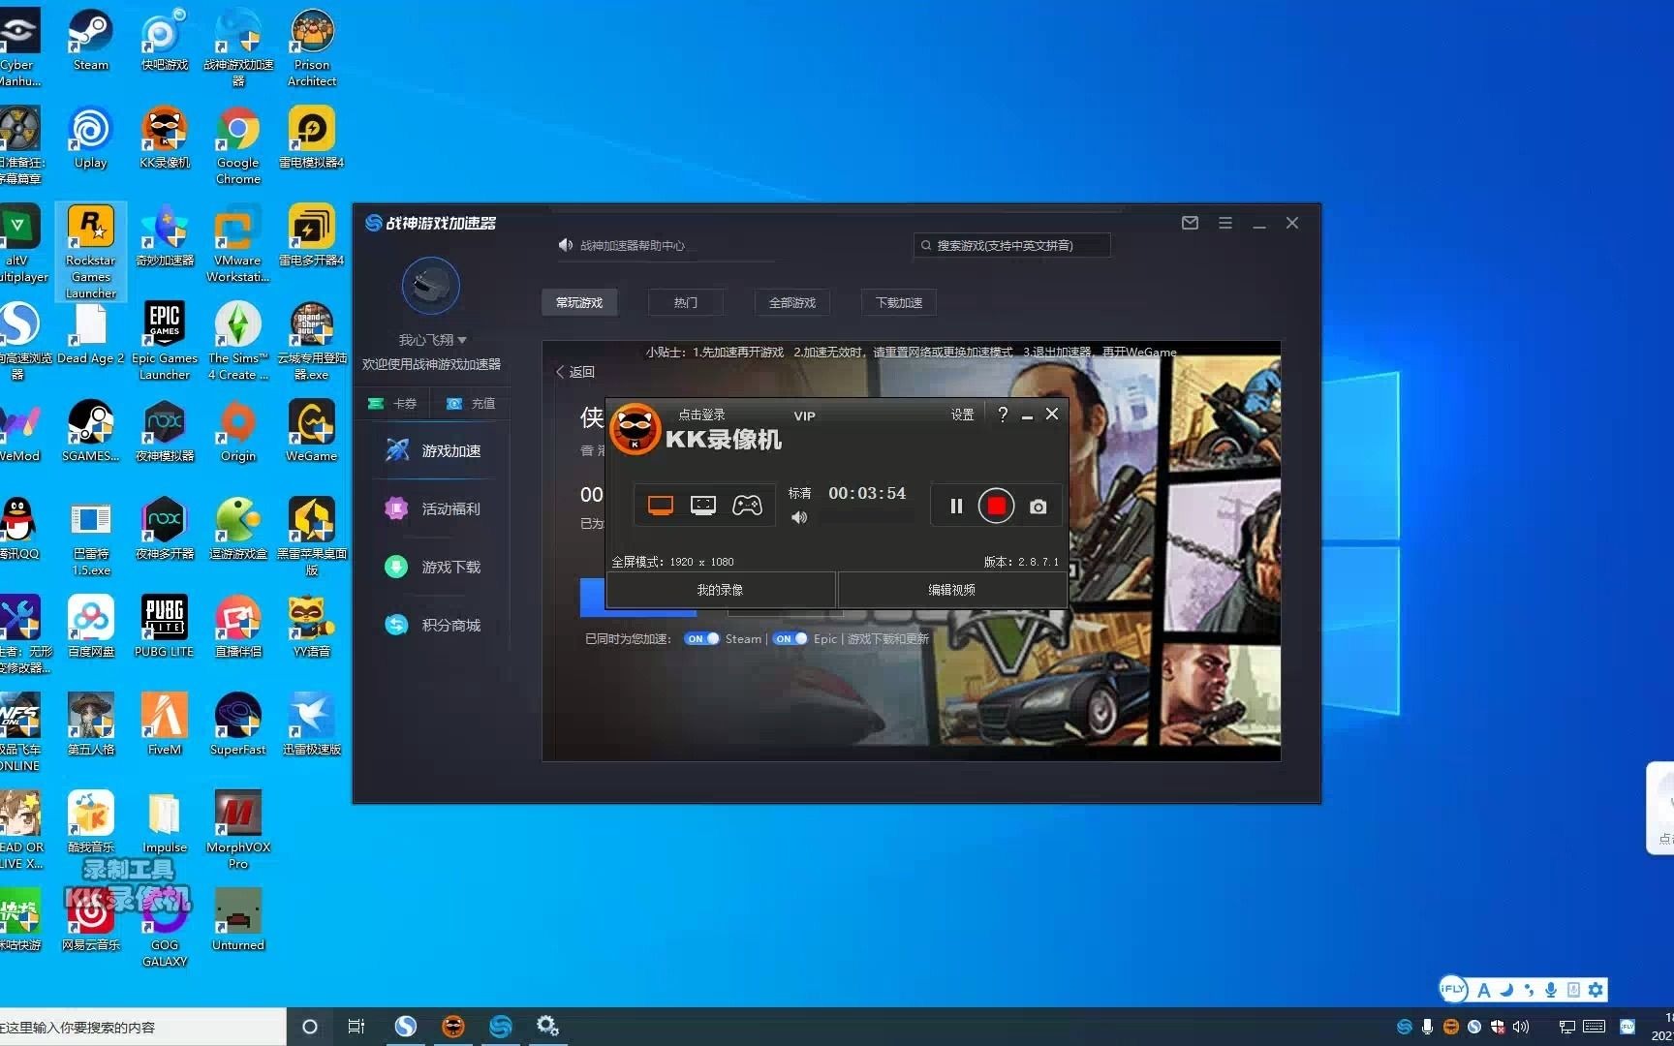
Task: Select FiveM desktop icon
Action: [165, 724]
